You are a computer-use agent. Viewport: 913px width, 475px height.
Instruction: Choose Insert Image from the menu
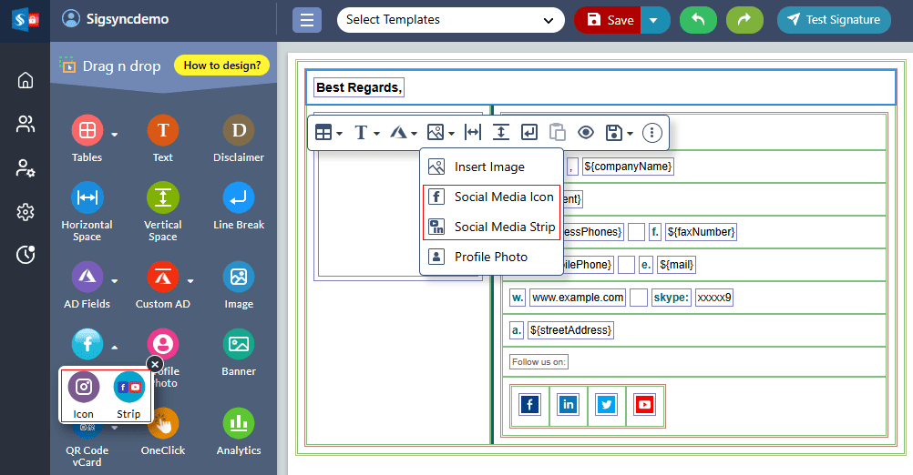489,167
